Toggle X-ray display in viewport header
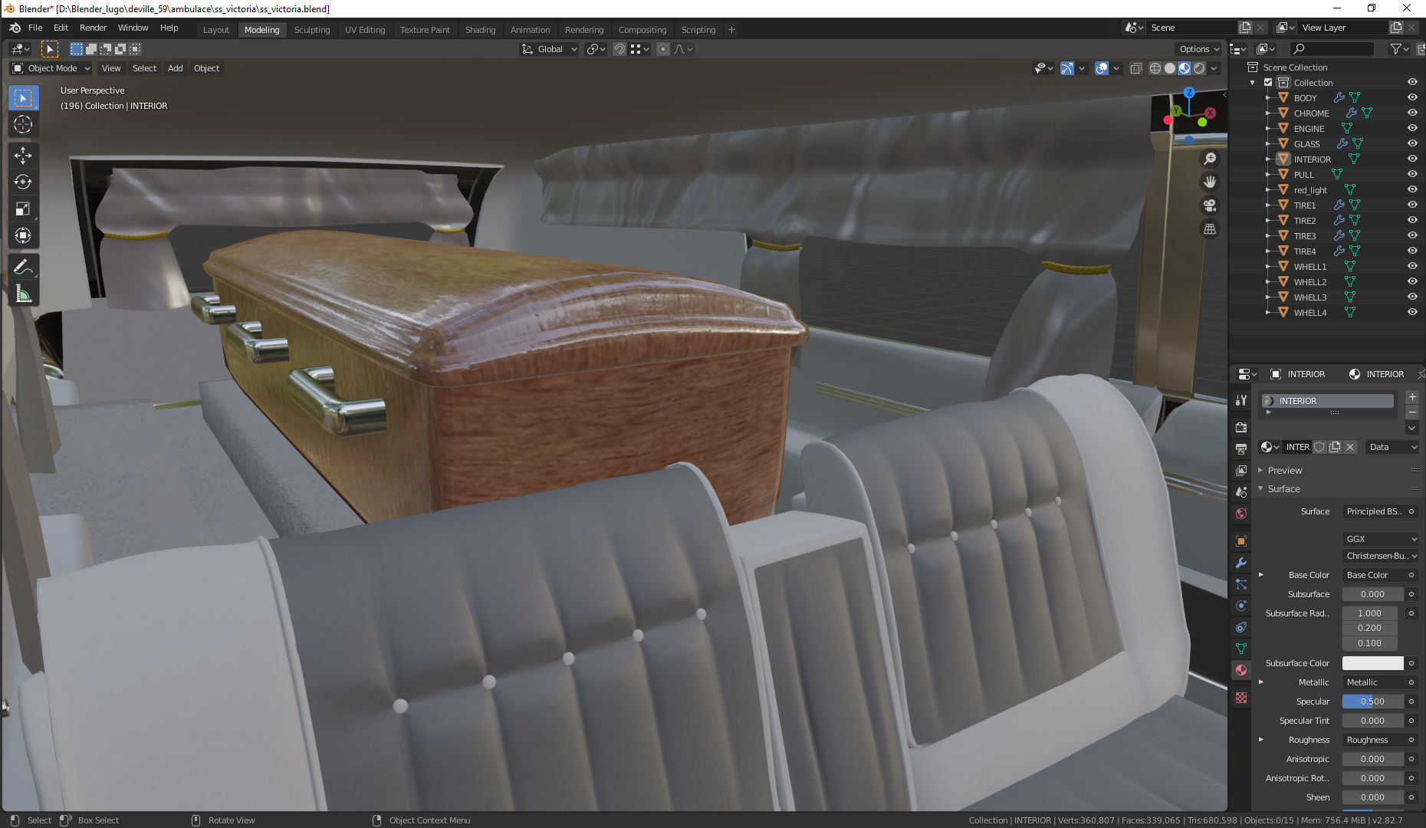Viewport: 1426px width, 828px height. [x=1135, y=68]
